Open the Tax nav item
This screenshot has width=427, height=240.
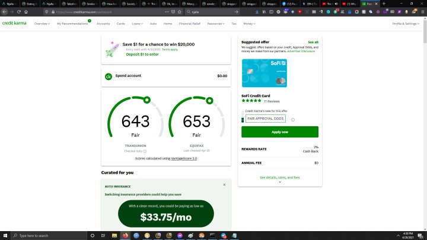pyautogui.click(x=234, y=24)
